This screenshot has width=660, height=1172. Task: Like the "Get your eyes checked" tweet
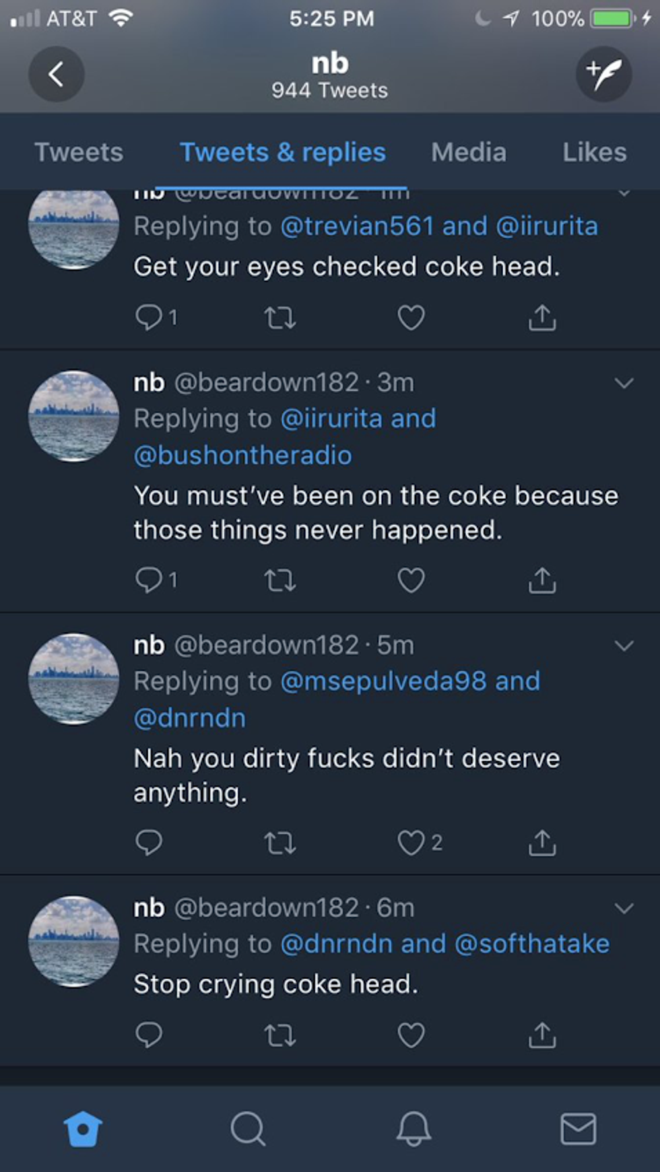[x=411, y=318]
